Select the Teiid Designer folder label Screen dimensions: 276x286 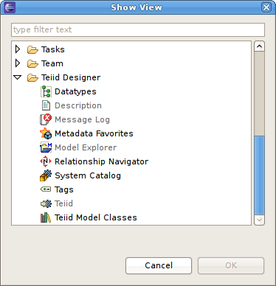(71, 77)
